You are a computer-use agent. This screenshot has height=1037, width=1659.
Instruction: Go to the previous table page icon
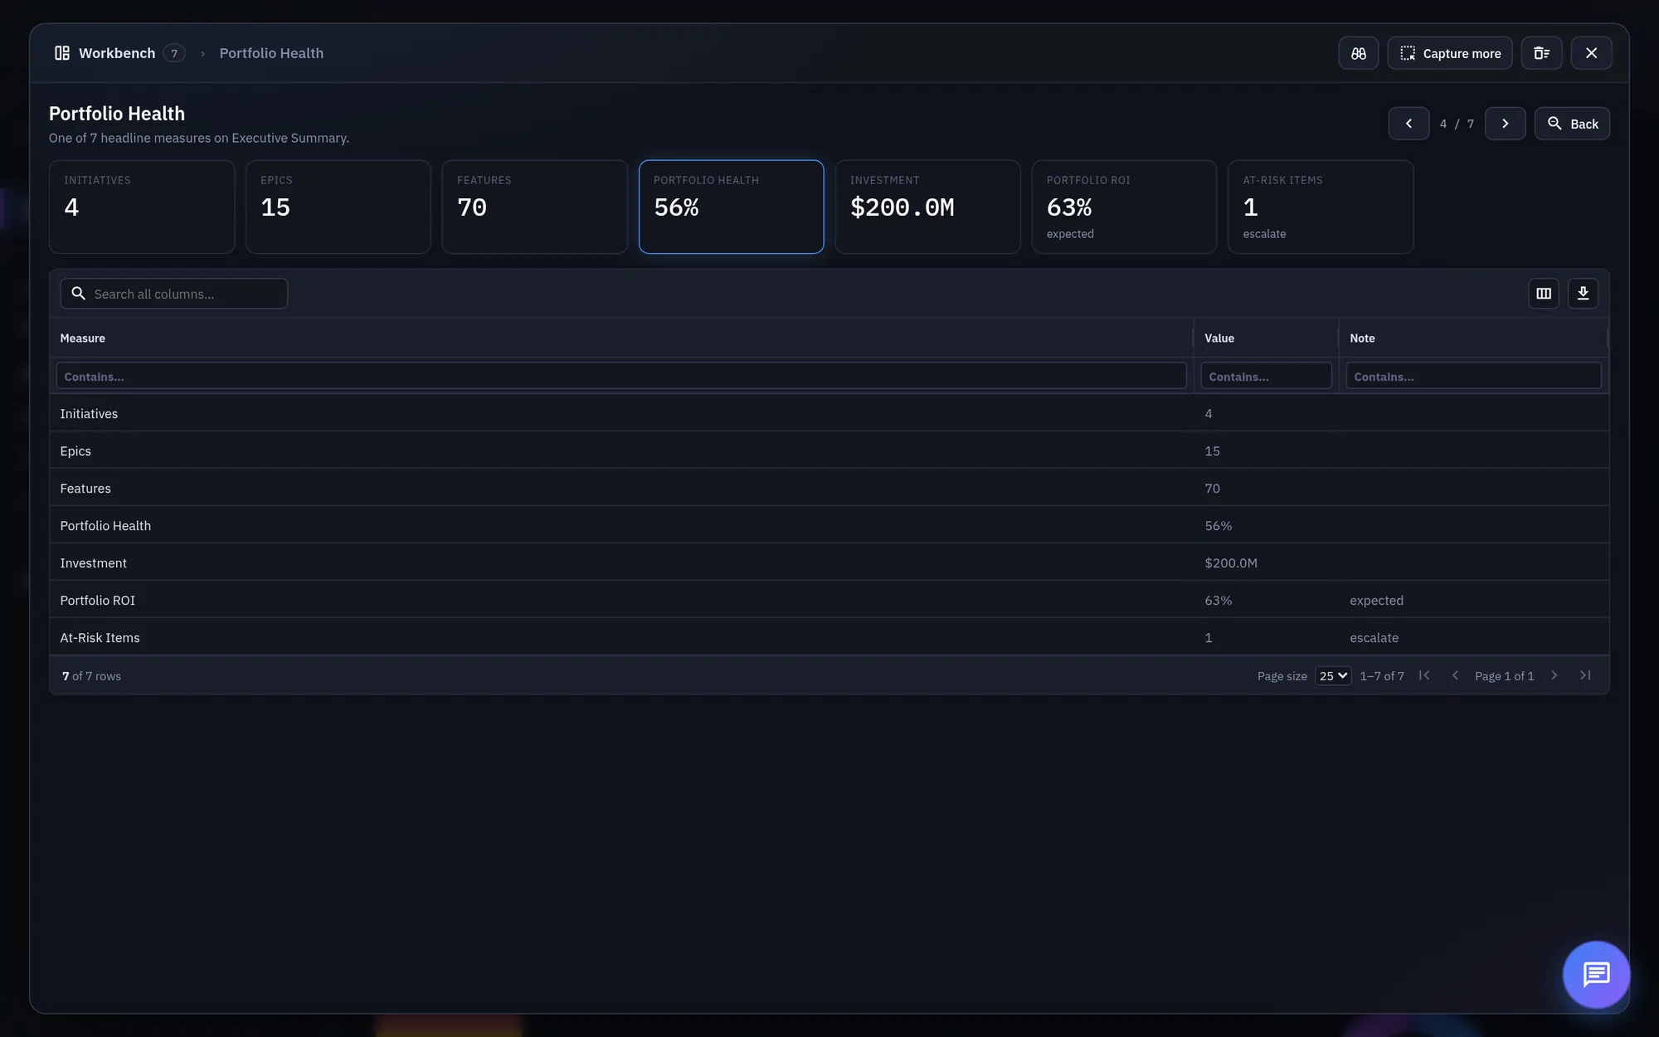click(x=1455, y=675)
